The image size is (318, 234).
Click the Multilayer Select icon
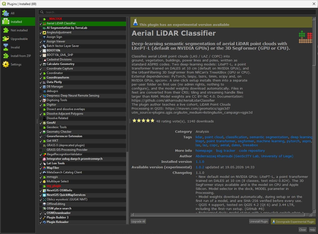tap(44, 181)
